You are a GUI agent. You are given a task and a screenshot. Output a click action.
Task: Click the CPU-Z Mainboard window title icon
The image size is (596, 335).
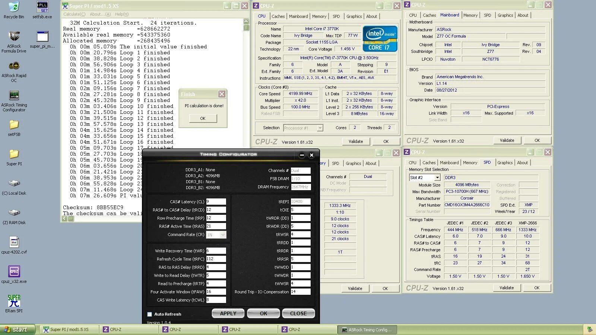coord(407,5)
